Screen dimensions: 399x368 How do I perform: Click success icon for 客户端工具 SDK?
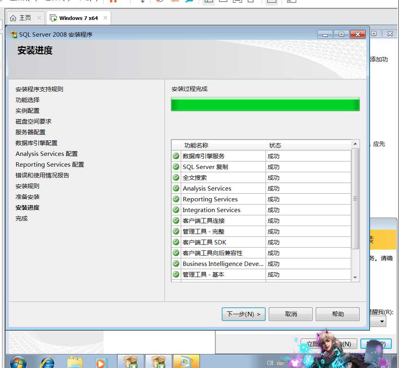pos(176,242)
